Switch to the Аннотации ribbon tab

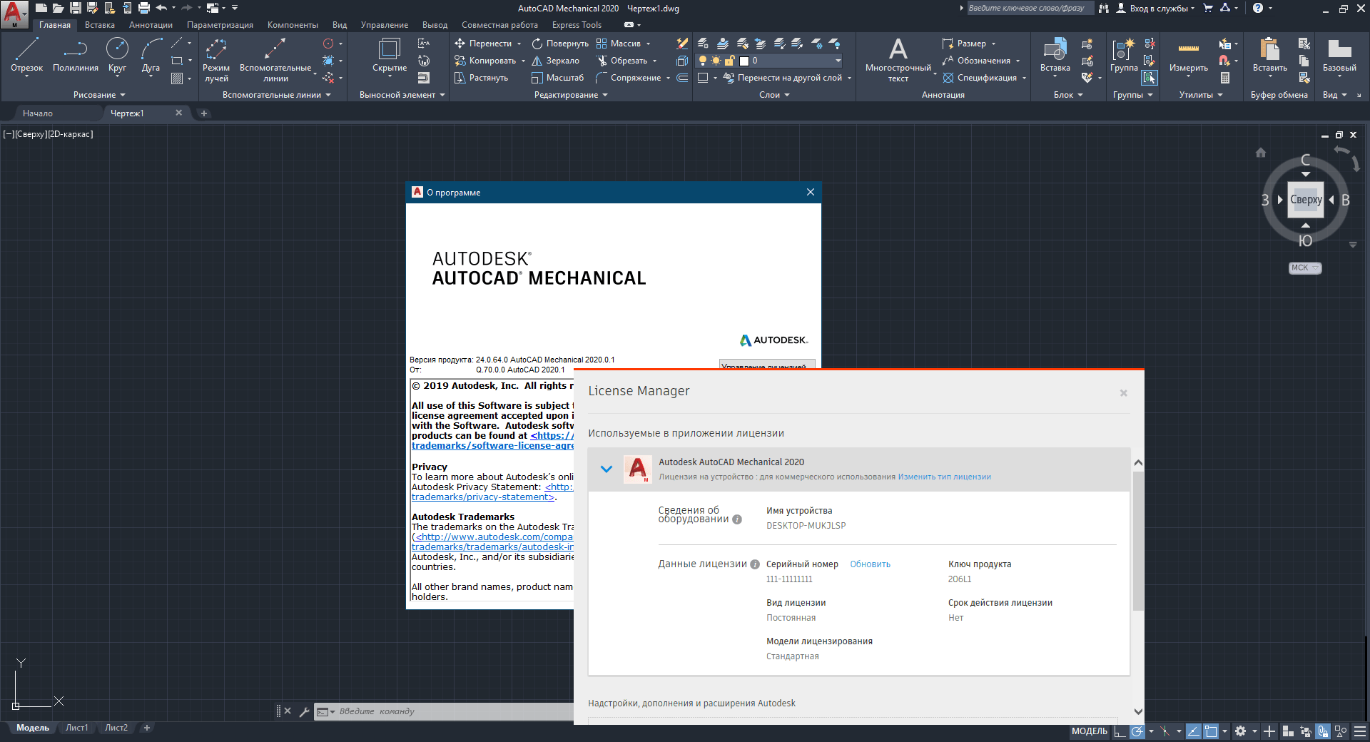151,25
